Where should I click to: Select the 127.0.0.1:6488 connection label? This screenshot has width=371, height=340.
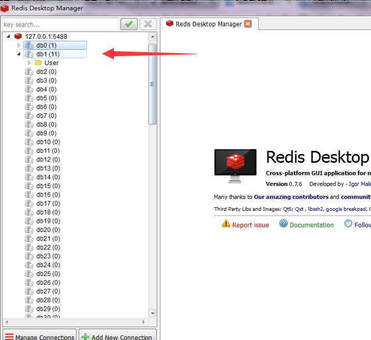(46, 36)
